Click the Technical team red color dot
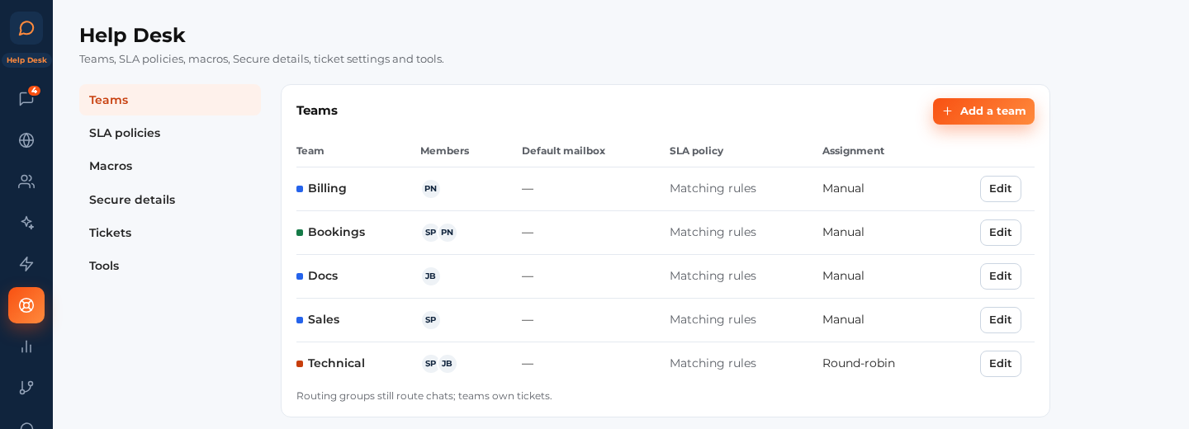 pos(300,364)
